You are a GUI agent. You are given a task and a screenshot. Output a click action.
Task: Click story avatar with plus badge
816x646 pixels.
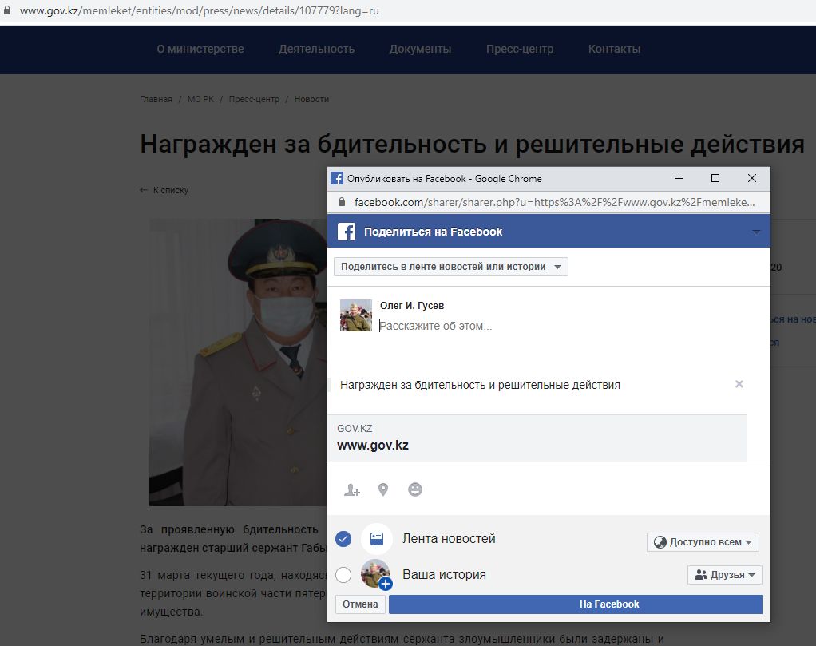[376, 575]
